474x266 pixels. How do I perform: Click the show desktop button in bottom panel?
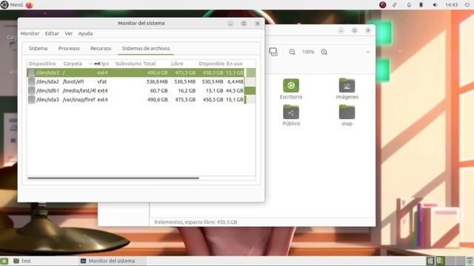[x=4, y=261]
